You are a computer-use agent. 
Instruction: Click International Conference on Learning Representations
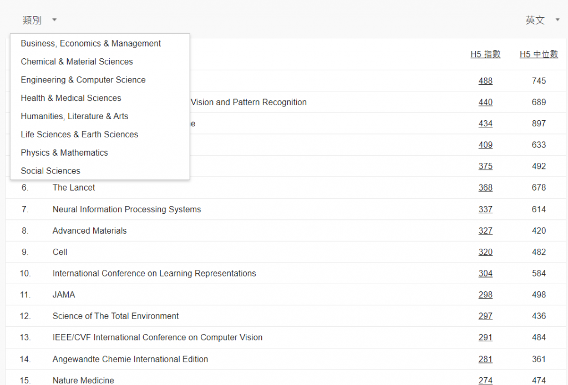coord(154,273)
